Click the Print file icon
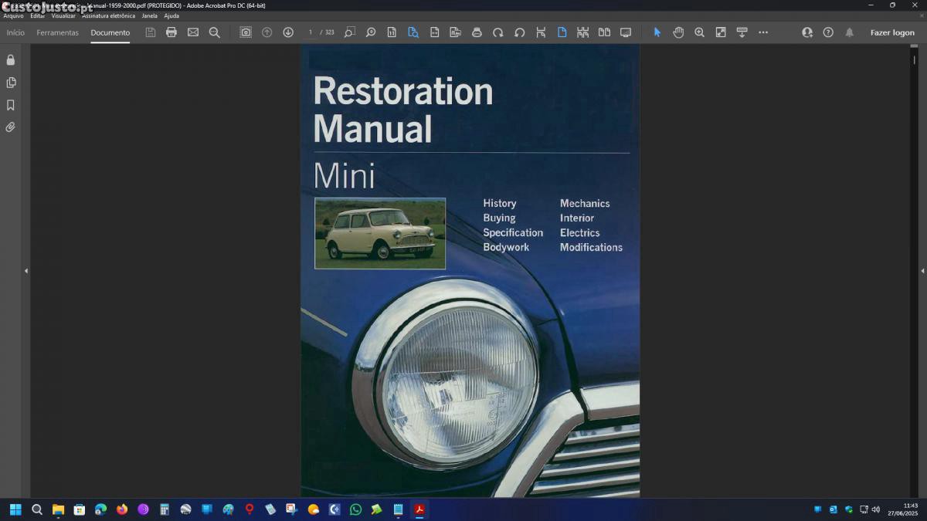The height and width of the screenshot is (521, 927). click(171, 32)
